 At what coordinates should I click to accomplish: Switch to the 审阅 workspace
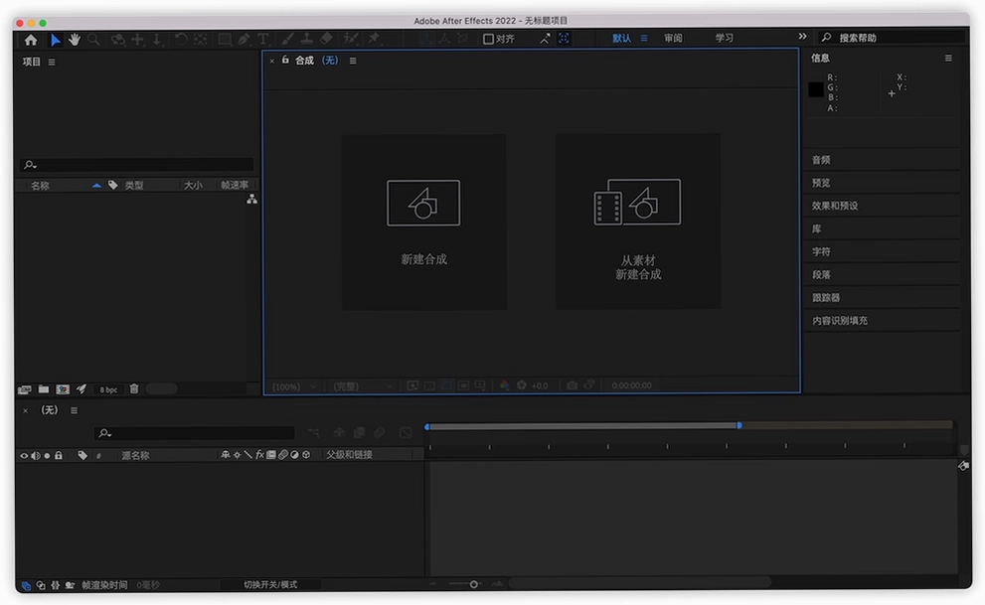673,39
